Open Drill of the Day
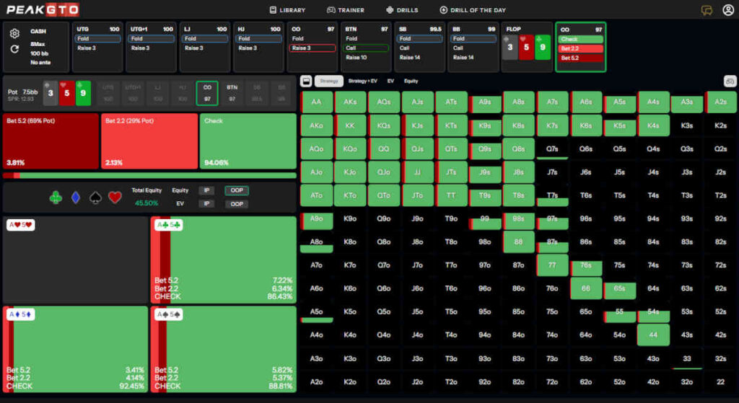 (x=473, y=10)
